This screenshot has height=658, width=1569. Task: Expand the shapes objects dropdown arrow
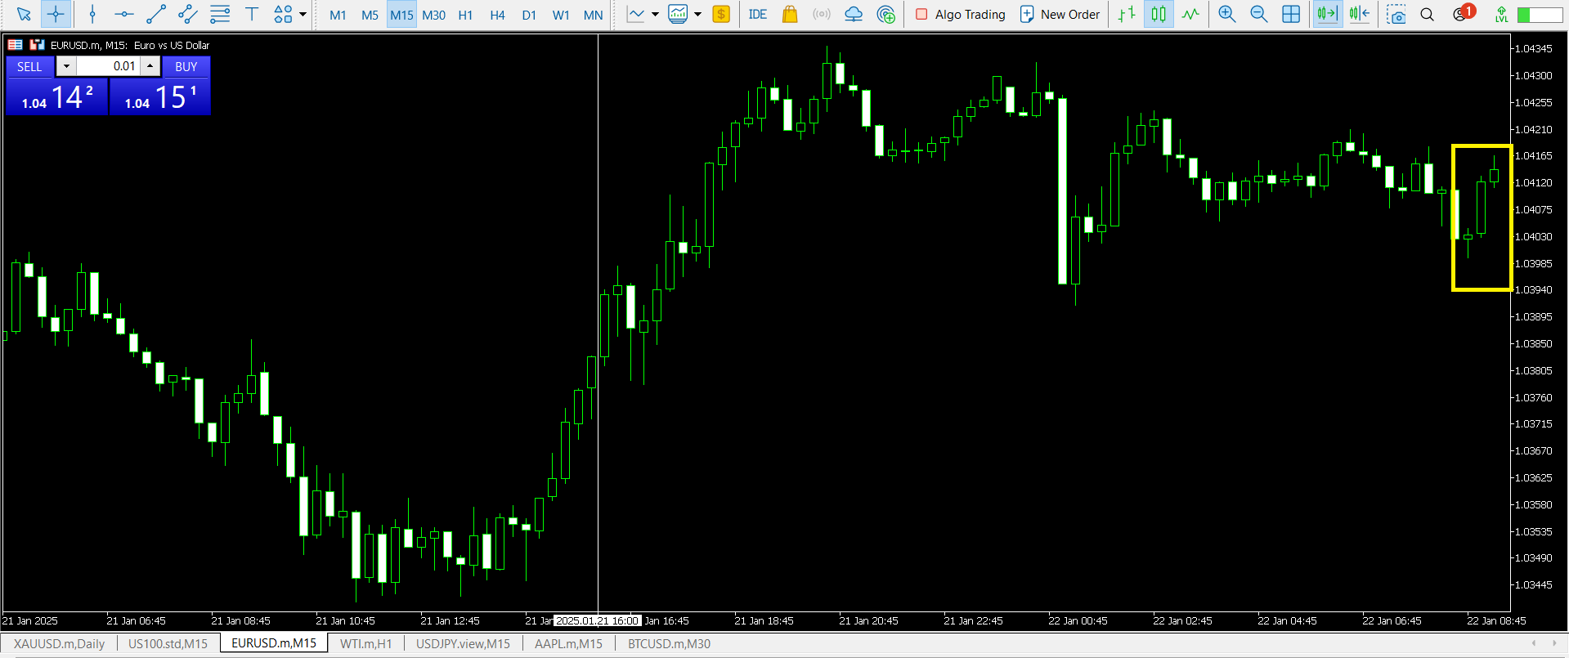(x=303, y=14)
